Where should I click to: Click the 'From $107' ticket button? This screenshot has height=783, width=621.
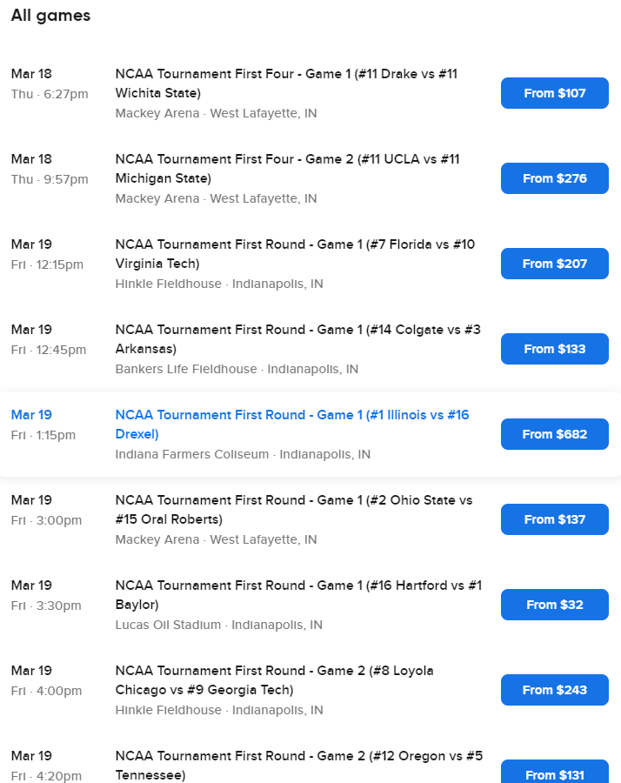pyautogui.click(x=554, y=93)
